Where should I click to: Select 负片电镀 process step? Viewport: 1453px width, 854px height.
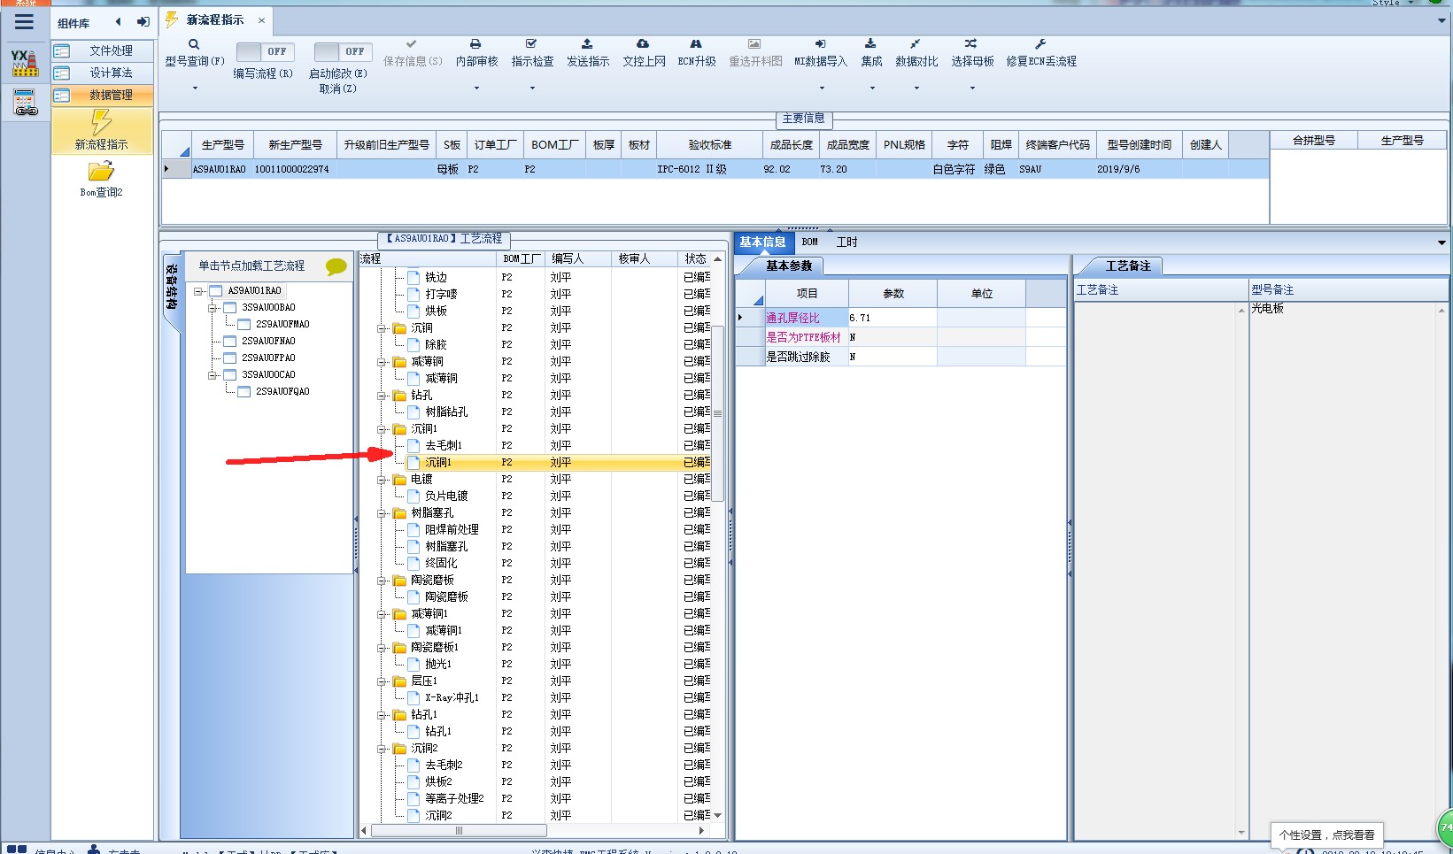446,496
